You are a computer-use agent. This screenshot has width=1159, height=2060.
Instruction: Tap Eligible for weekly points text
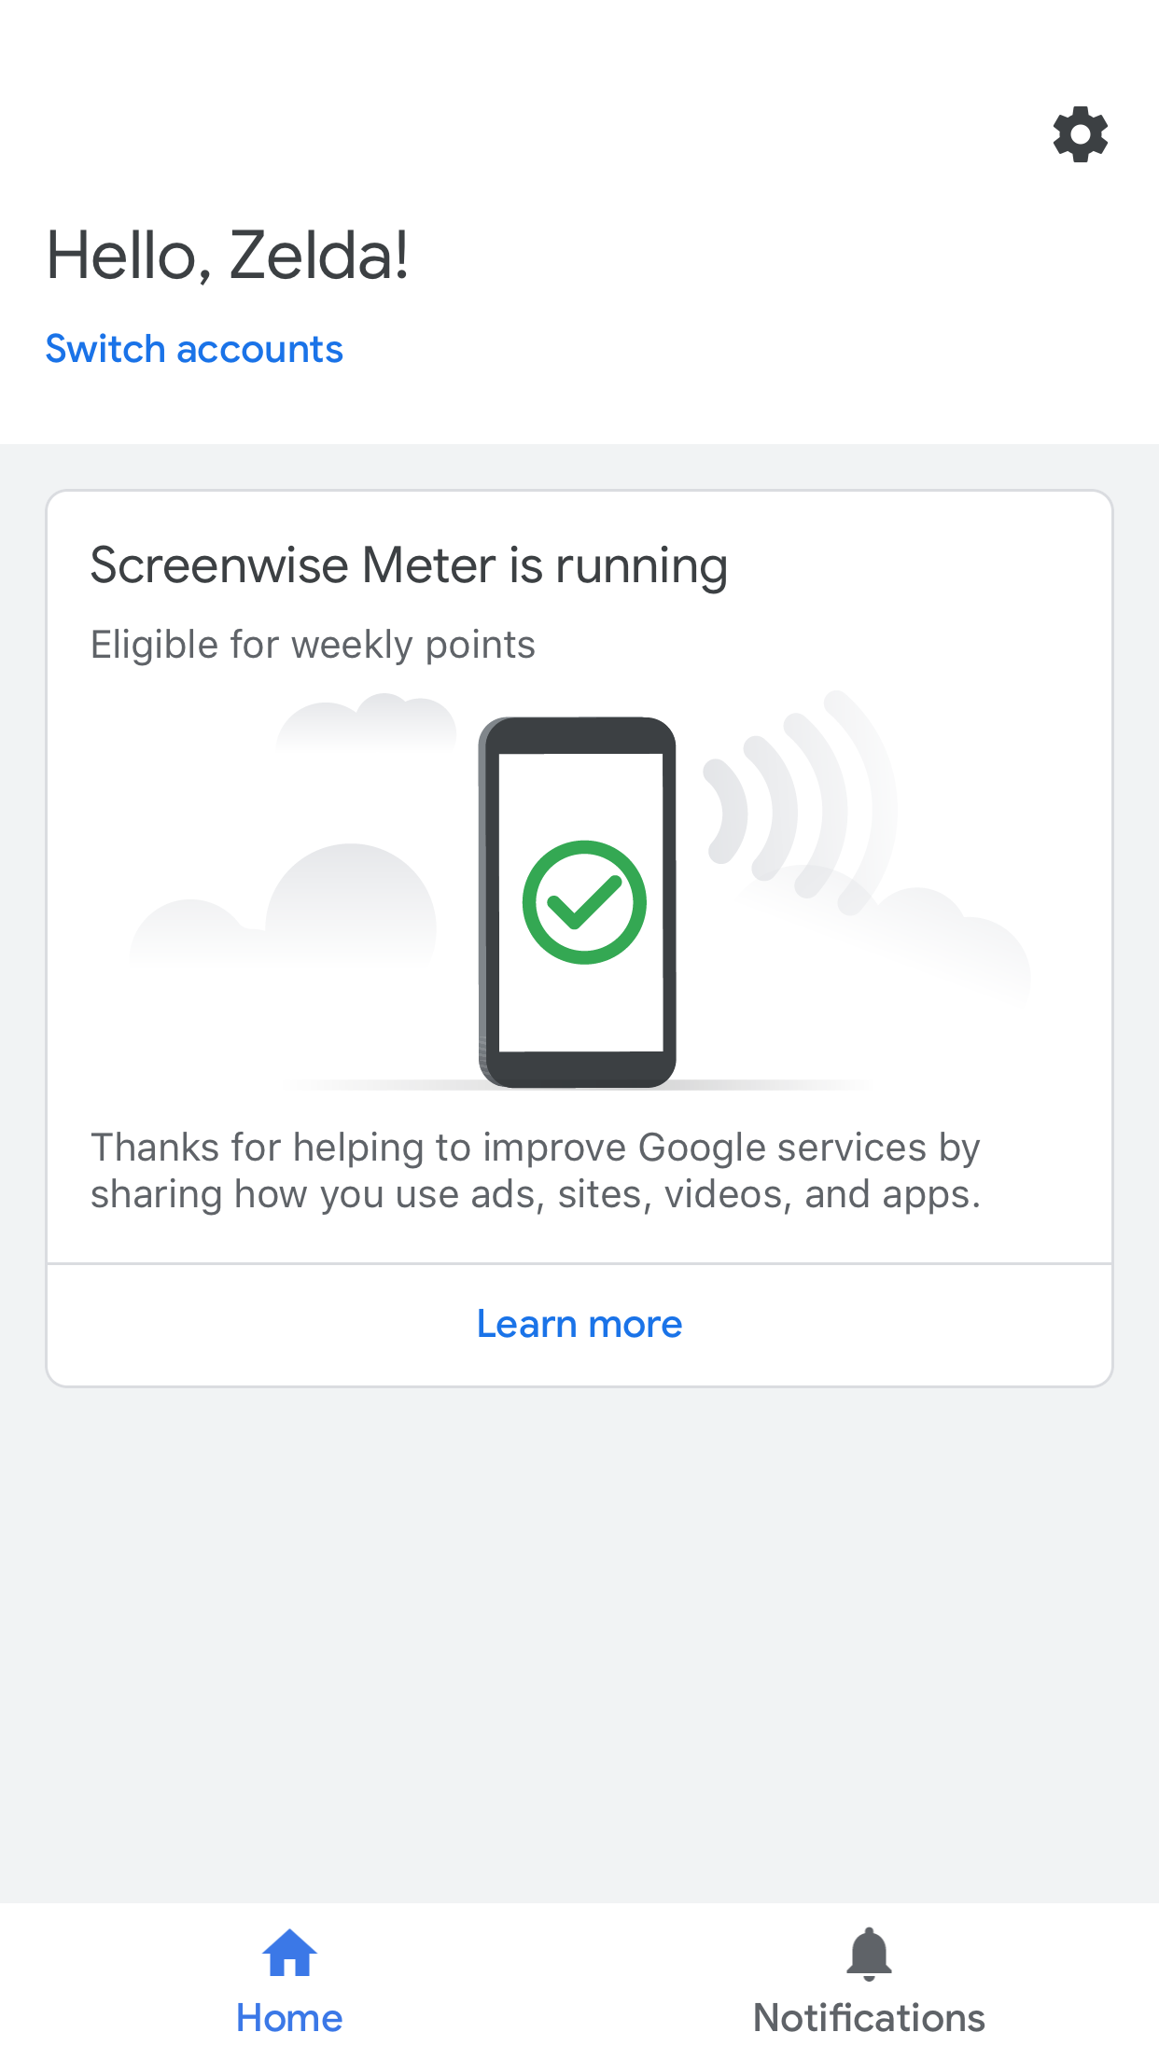(x=313, y=645)
